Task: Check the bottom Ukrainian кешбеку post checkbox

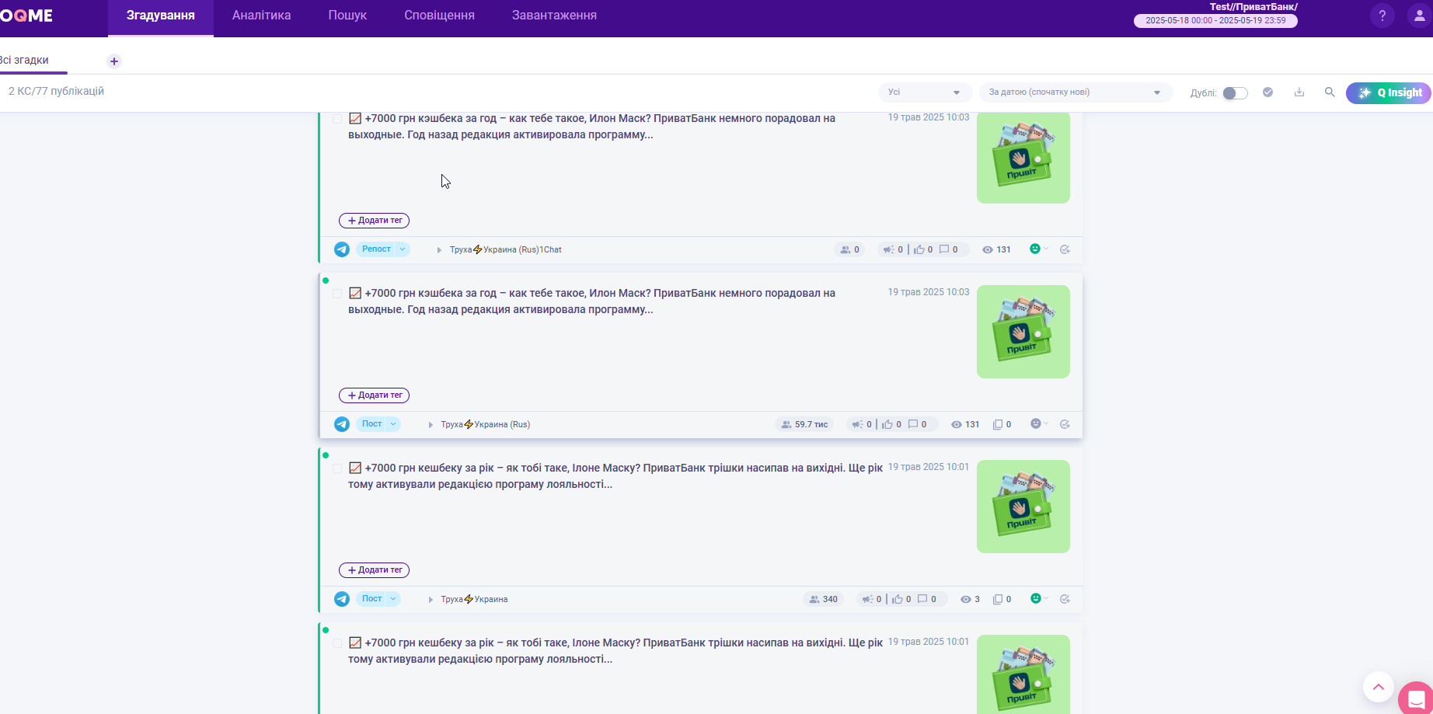Action: [x=337, y=643]
